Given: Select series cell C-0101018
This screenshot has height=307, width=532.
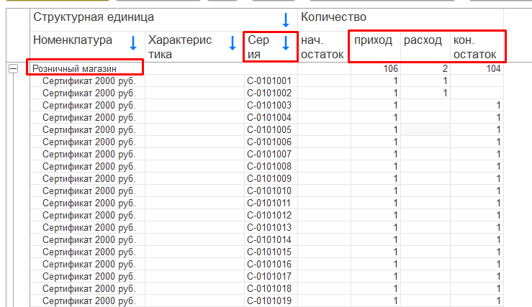Looking at the screenshot, I should pos(271,288).
